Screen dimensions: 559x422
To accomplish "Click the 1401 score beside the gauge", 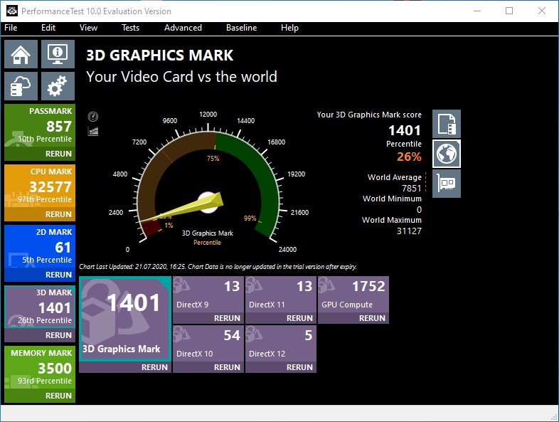I will pos(404,130).
